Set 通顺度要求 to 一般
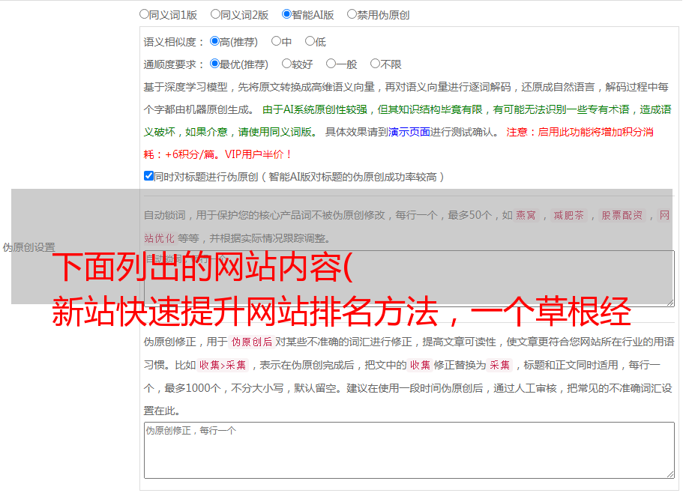Viewport: 683px width, 493px height. pyautogui.click(x=331, y=64)
